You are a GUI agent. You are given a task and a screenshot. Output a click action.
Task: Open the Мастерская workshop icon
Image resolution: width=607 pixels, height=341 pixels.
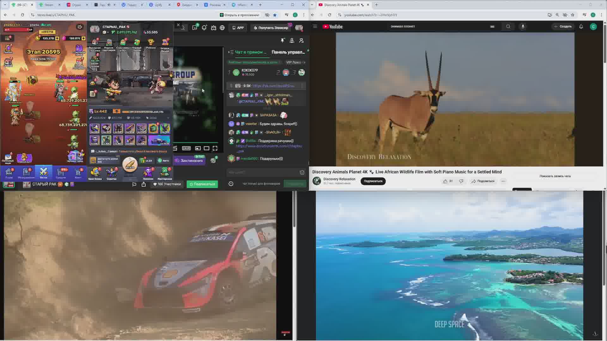click(165, 174)
